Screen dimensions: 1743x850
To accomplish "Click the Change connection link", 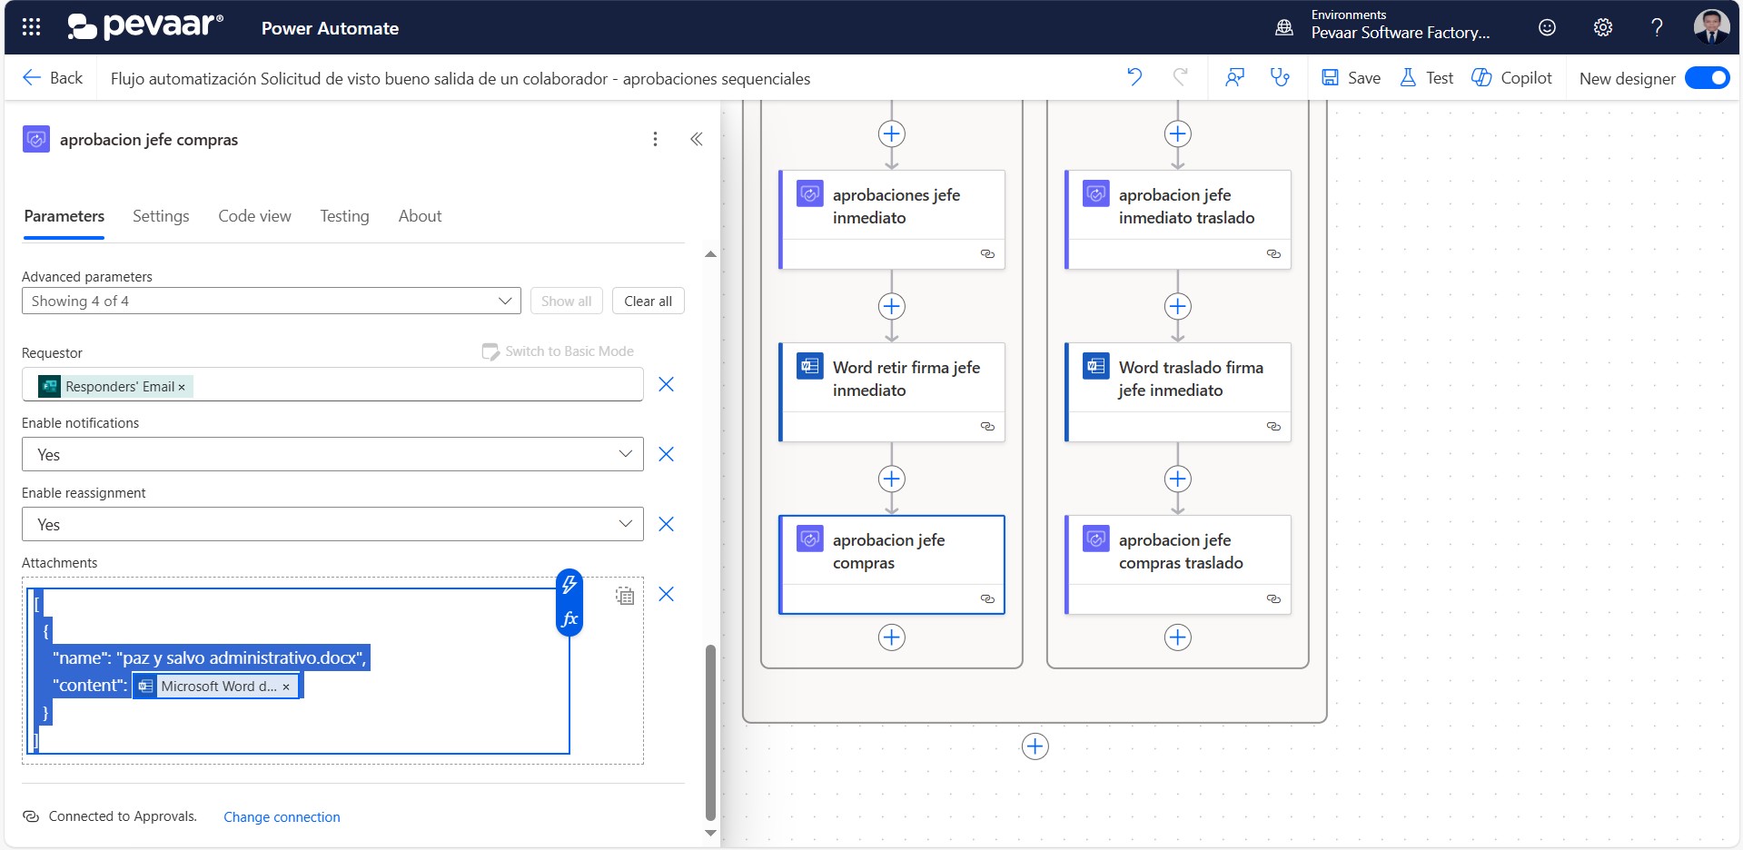I will pyautogui.click(x=282, y=816).
